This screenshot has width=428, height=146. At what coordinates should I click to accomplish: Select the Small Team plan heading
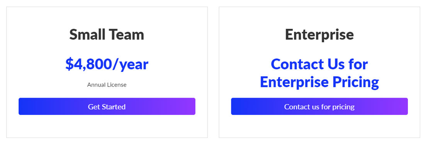[x=107, y=35]
